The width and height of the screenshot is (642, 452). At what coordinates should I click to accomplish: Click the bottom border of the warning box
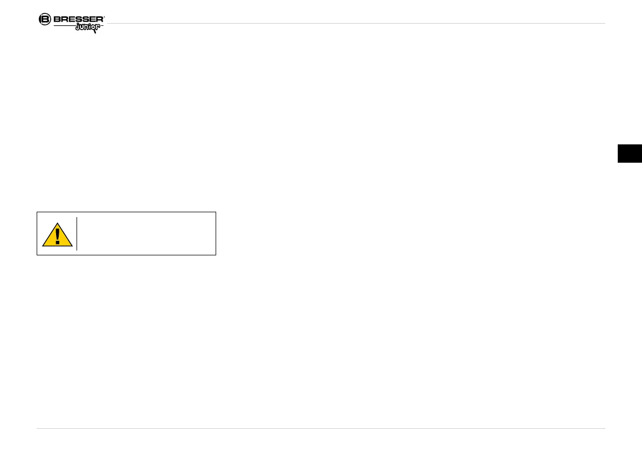126,254
